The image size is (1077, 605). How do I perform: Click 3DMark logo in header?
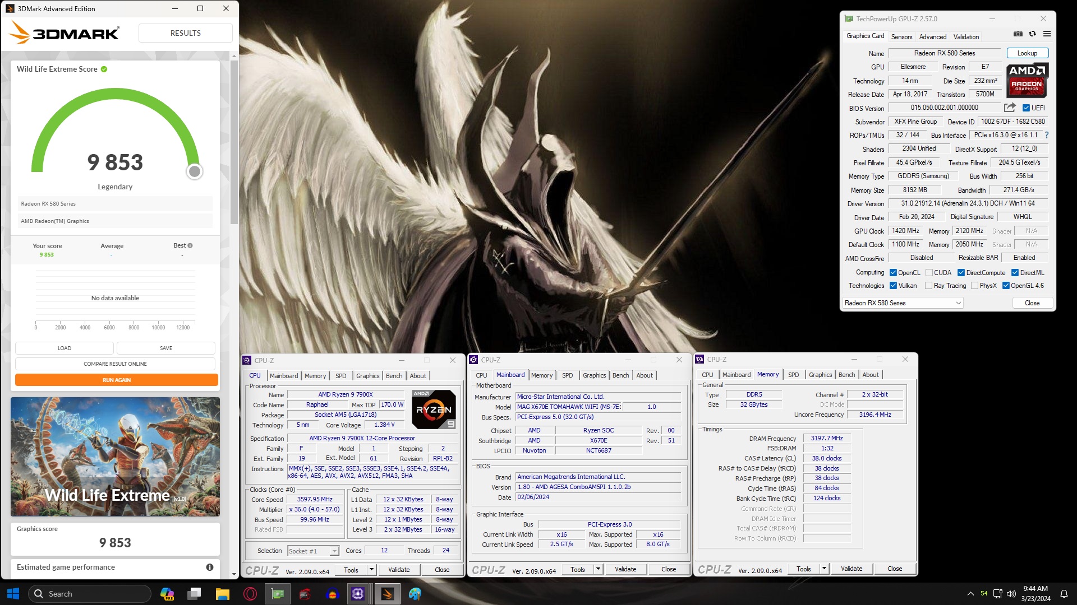65,33
